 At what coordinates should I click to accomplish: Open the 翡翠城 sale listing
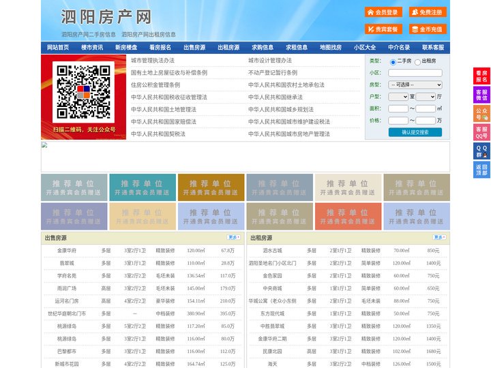(x=67, y=263)
